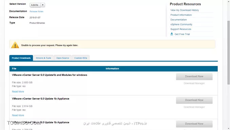Screen dimensions: 230x130
Task: Click the 'File size: 2.814 GB' text
Action: [22, 106]
